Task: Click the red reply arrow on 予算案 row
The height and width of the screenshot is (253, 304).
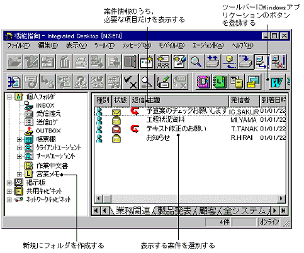Action: [x=135, y=111]
